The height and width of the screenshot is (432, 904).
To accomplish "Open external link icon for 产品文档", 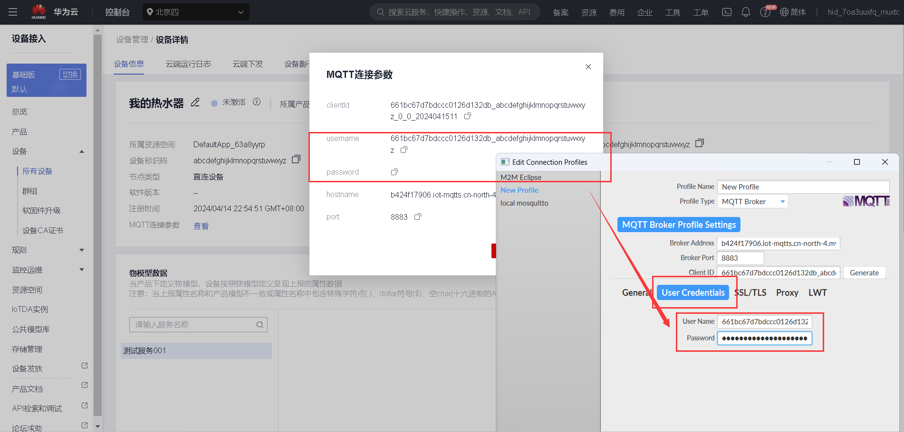I will click(85, 385).
